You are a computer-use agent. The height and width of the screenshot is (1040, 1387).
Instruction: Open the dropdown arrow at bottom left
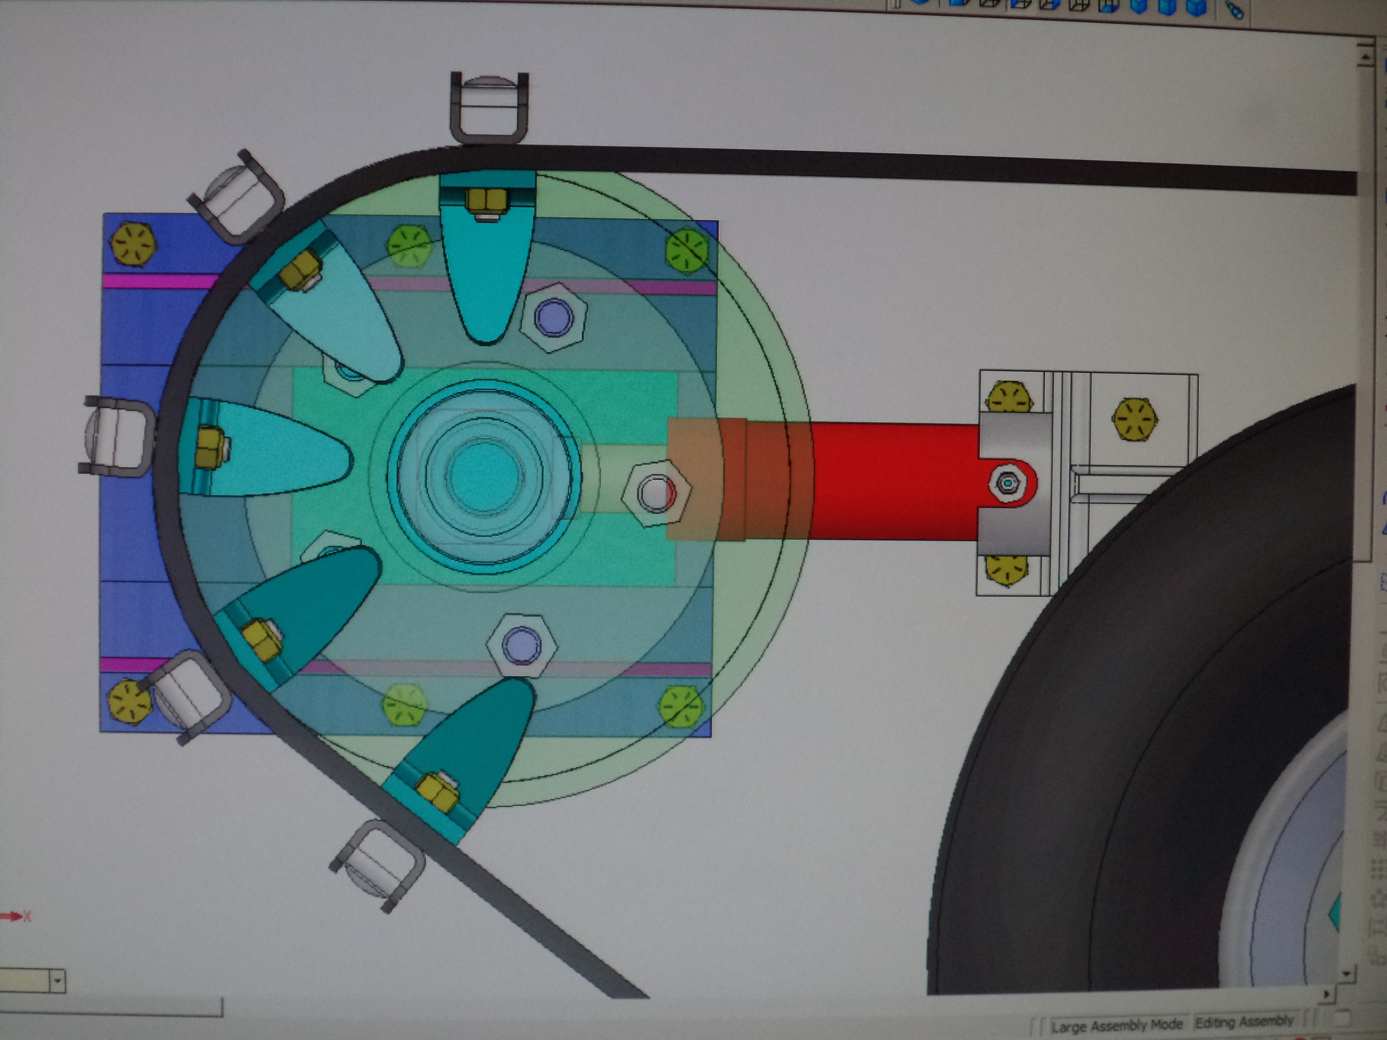[57, 981]
